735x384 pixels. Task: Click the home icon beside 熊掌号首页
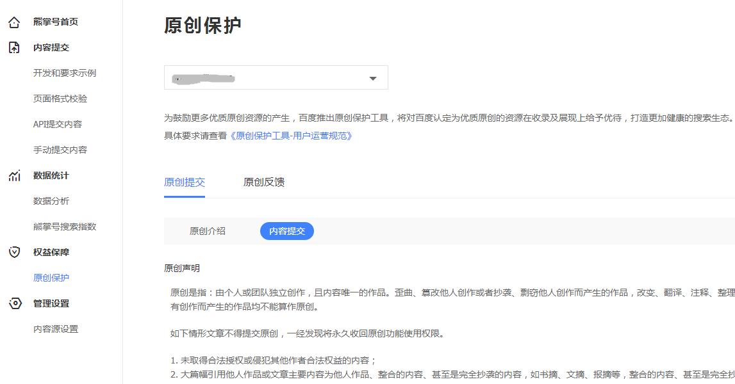(14, 21)
